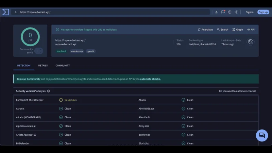
Task: Switch to the COMMUNITY tab
Action: click(x=63, y=66)
